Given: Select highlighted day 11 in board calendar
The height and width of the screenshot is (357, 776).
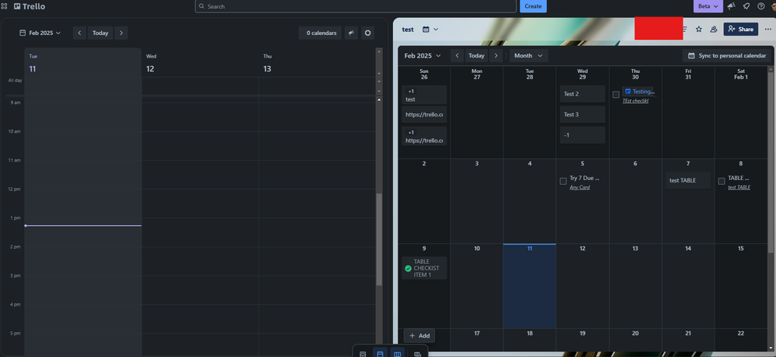Looking at the screenshot, I should point(530,286).
